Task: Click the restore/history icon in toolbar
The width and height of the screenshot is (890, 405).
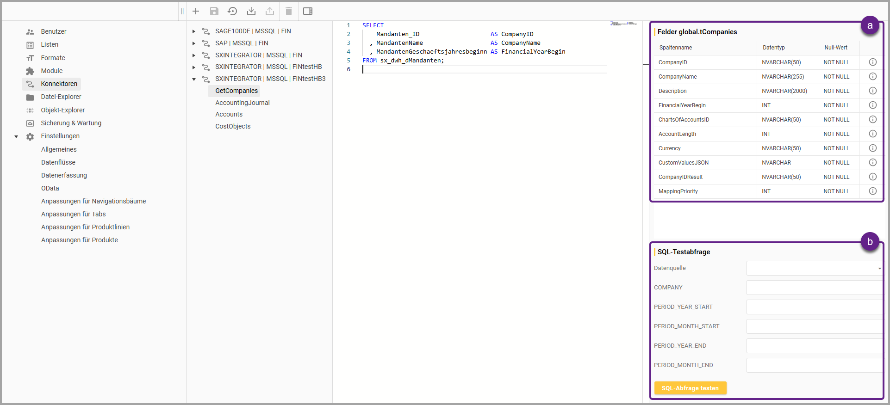Action: [x=232, y=11]
